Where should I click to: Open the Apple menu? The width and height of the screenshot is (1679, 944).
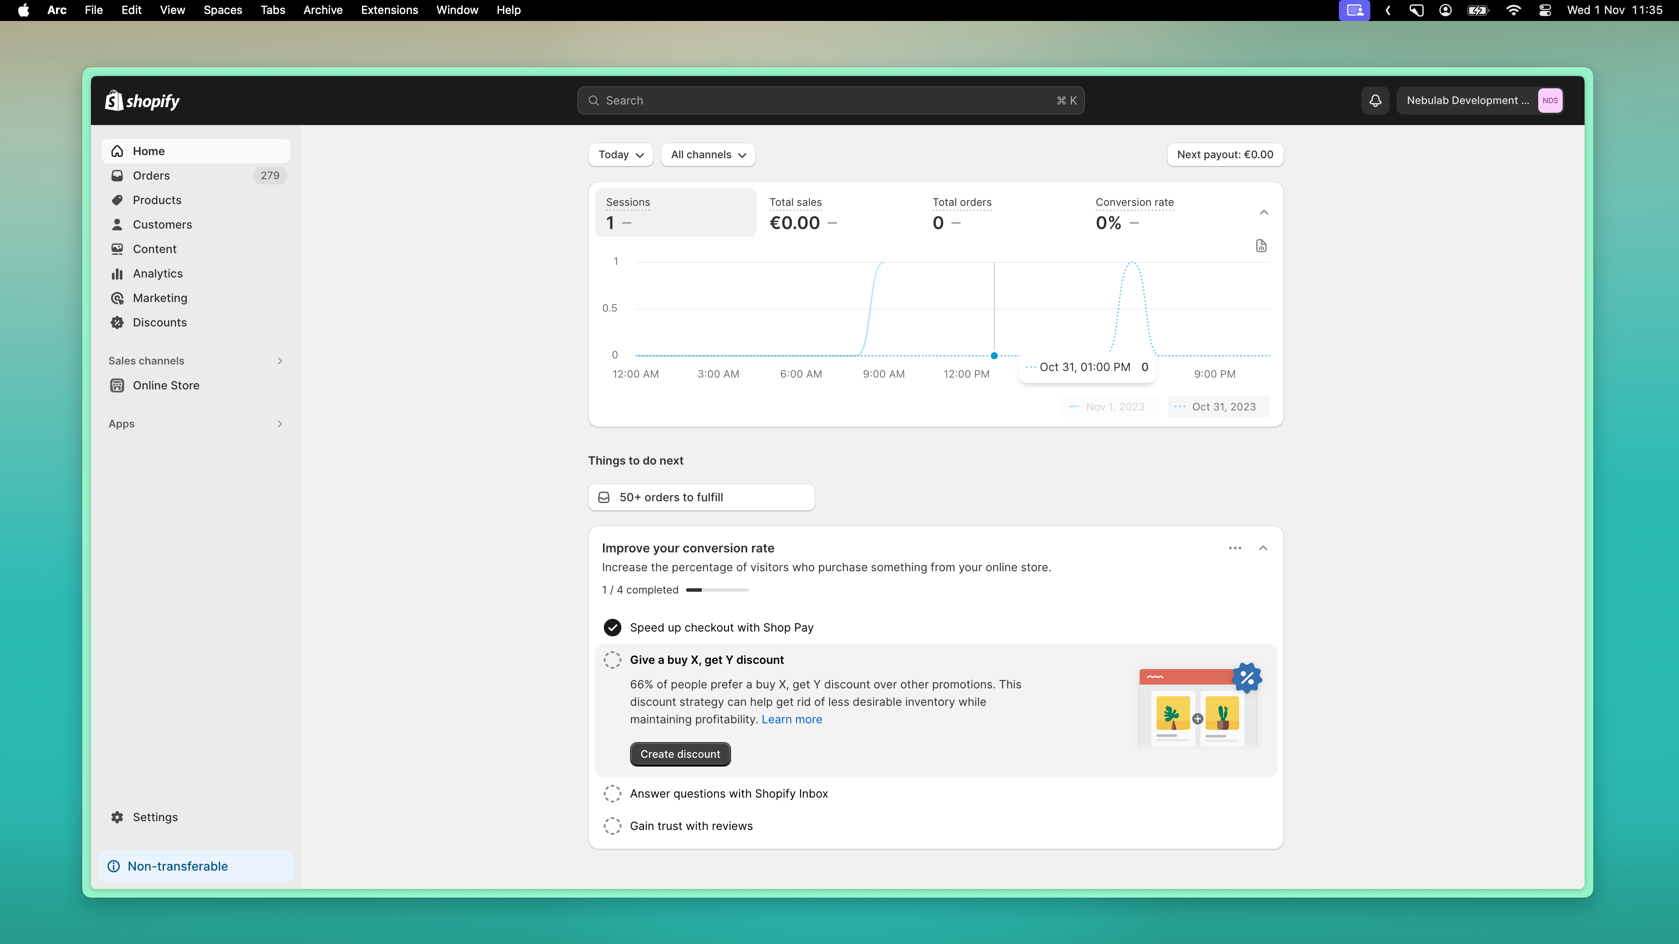(x=24, y=10)
